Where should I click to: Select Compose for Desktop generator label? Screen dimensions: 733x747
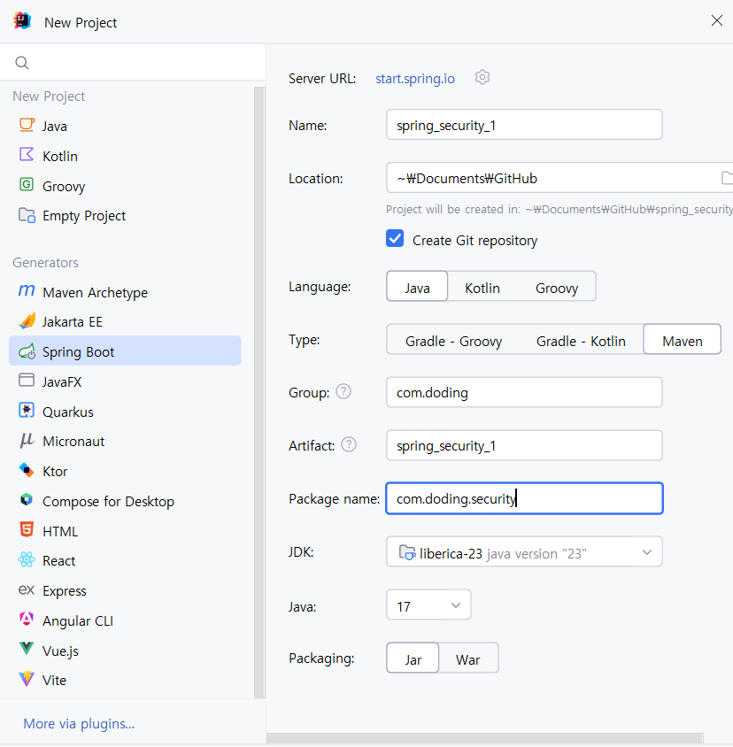coord(108,501)
